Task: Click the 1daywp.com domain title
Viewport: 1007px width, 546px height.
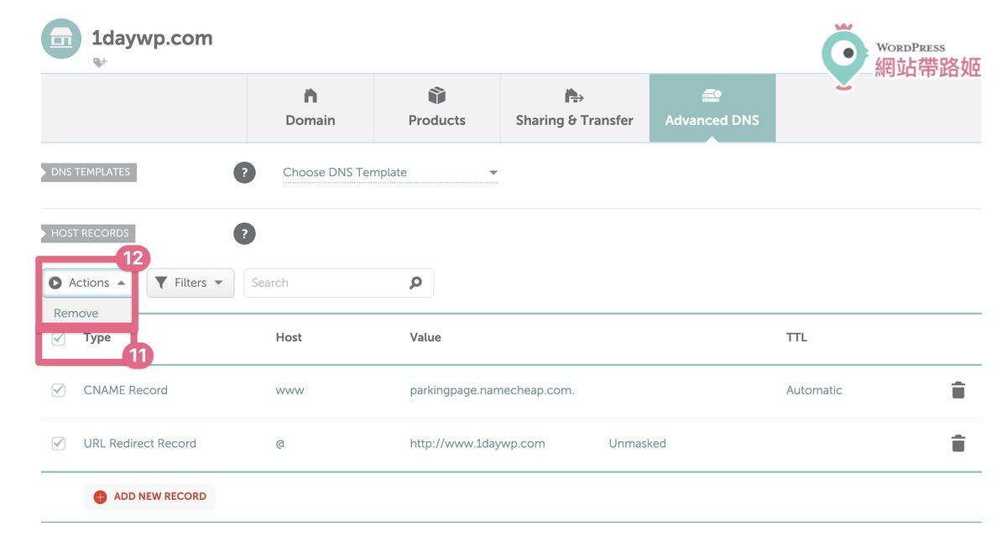Action: coord(152,38)
